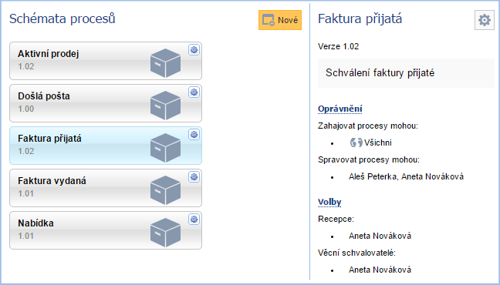
Task: Click the box icon on Aktivní prodej card
Action: point(165,63)
